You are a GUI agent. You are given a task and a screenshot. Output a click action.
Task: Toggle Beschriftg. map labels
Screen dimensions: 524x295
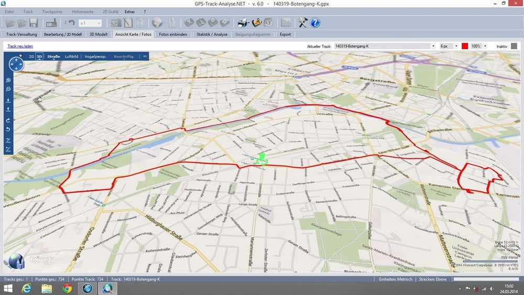[124, 57]
